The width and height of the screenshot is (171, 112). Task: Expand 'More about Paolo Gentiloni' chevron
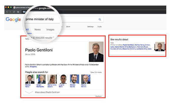(x=29, y=92)
